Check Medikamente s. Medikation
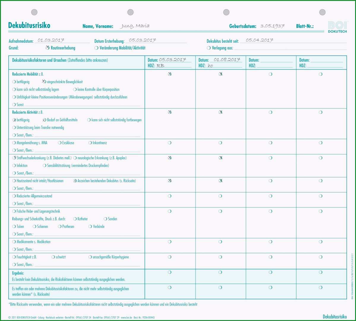The height and width of the screenshot is (321, 356). coord(14,242)
